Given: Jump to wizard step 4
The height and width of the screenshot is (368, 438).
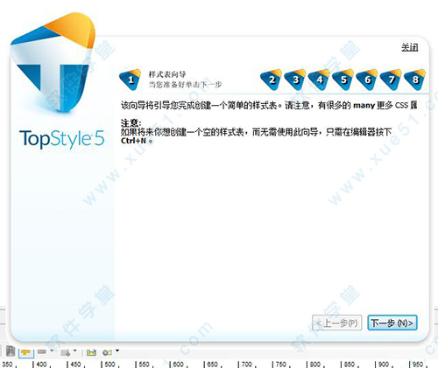Looking at the screenshot, I should pos(319,80).
